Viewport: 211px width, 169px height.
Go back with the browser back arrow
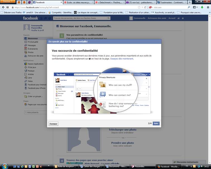[x=3, y=7]
